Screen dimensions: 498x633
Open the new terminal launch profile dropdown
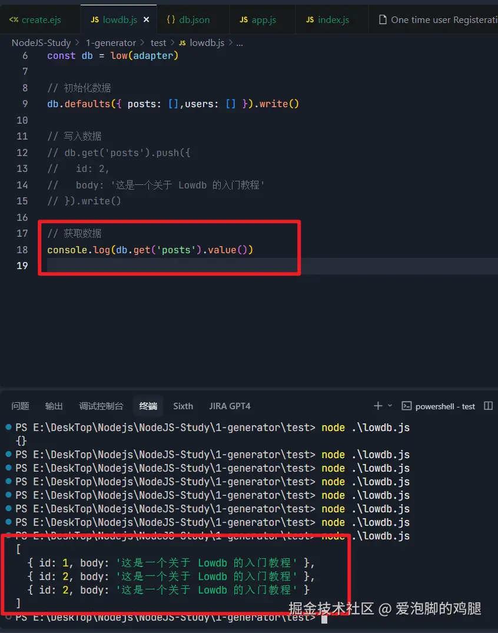pyautogui.click(x=390, y=405)
